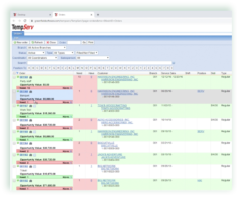Select the Orders browser tab
The image size is (239, 197).
74,15
